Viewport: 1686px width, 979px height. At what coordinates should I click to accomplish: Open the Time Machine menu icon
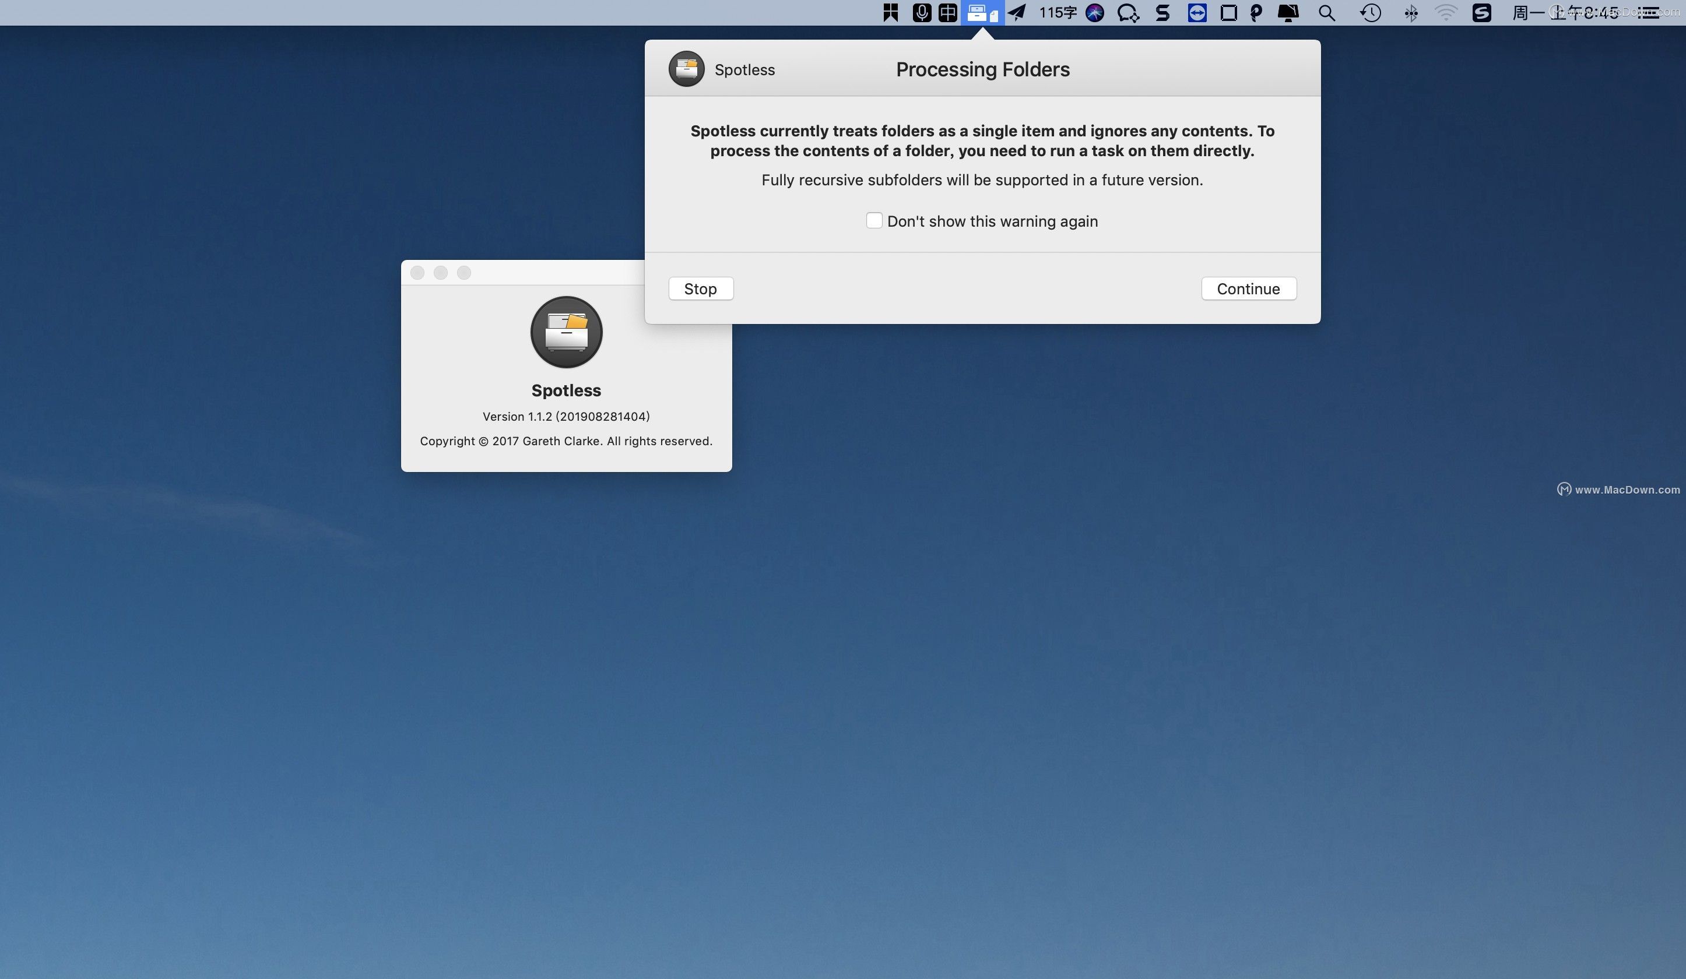click(x=1370, y=13)
